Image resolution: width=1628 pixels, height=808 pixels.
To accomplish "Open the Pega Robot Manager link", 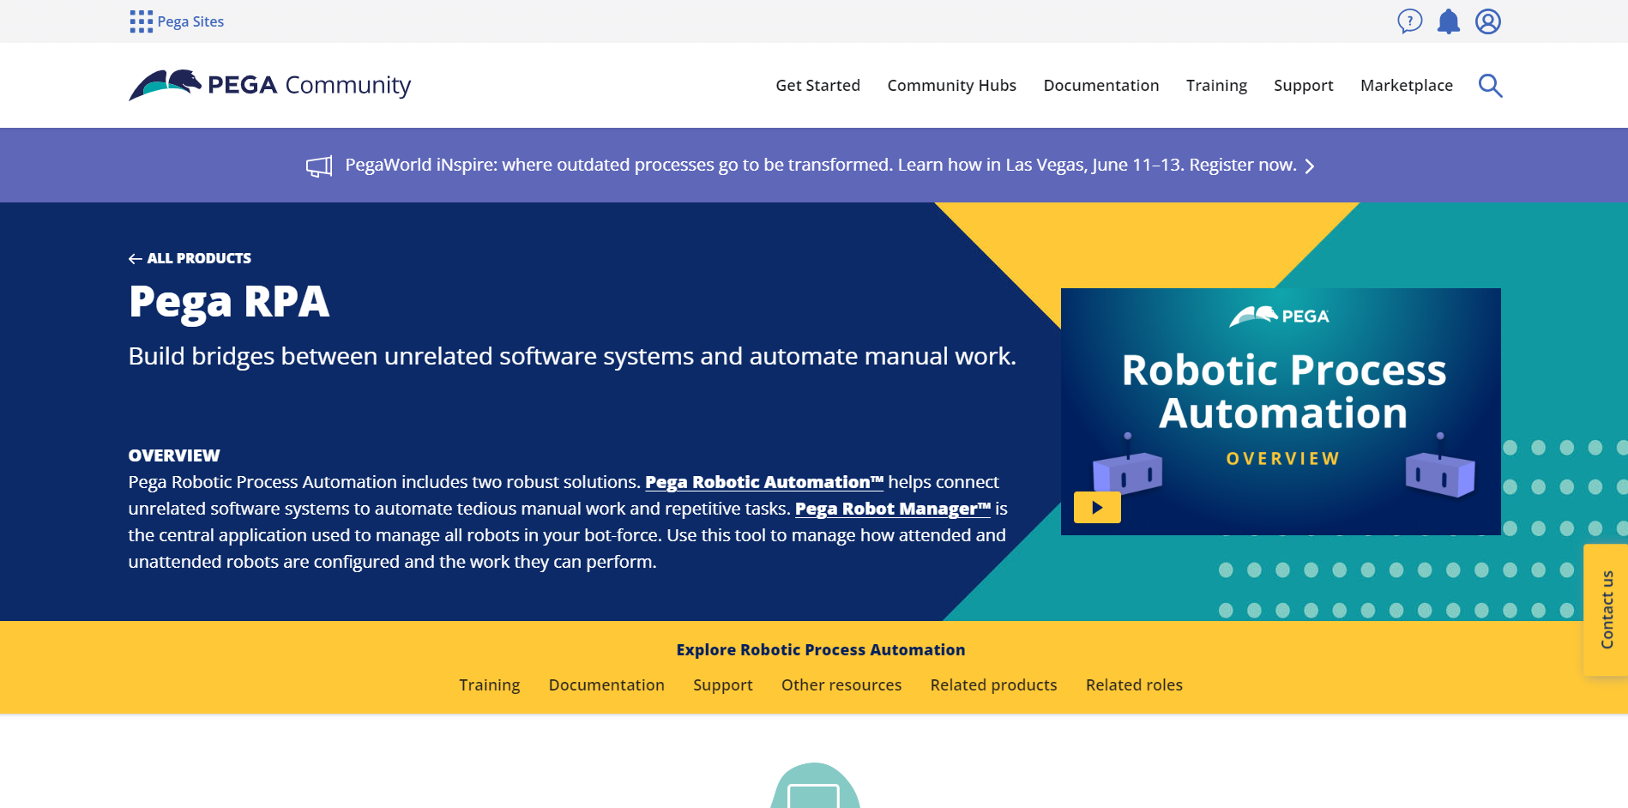I will [893, 509].
